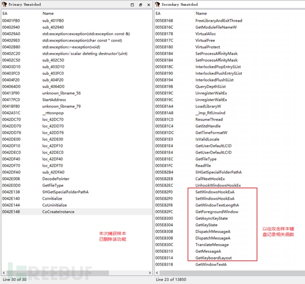Click the Secondary Unmatched panel icon
The image size is (305, 284).
click(x=157, y=4)
